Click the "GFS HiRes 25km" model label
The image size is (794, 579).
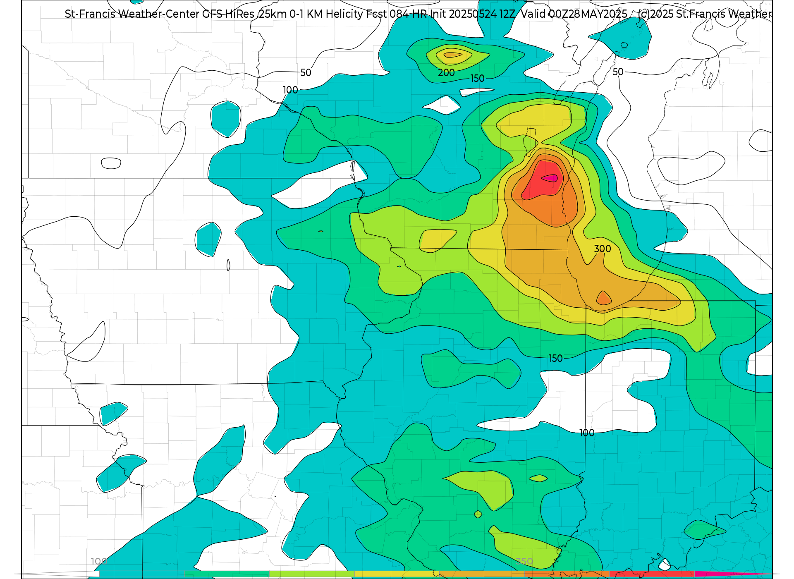(244, 14)
